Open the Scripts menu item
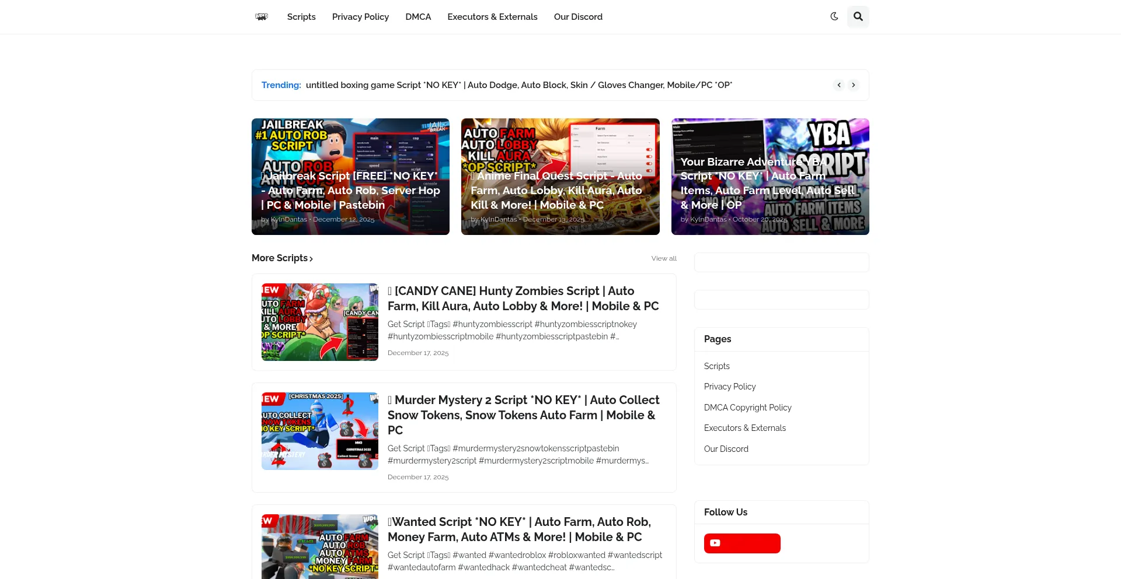The height and width of the screenshot is (579, 1121). 301,17
